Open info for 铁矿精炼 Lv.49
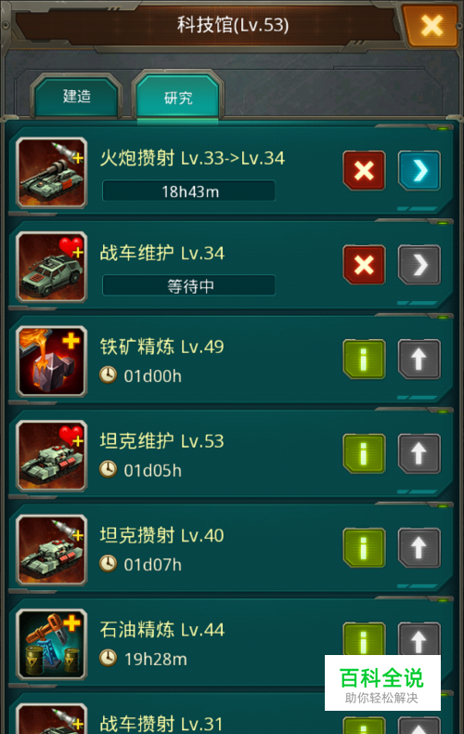This screenshot has height=734, width=464. [364, 359]
